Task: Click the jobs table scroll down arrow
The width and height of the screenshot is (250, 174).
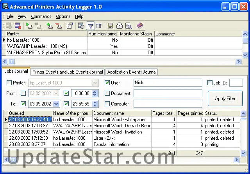Action: click(x=243, y=153)
